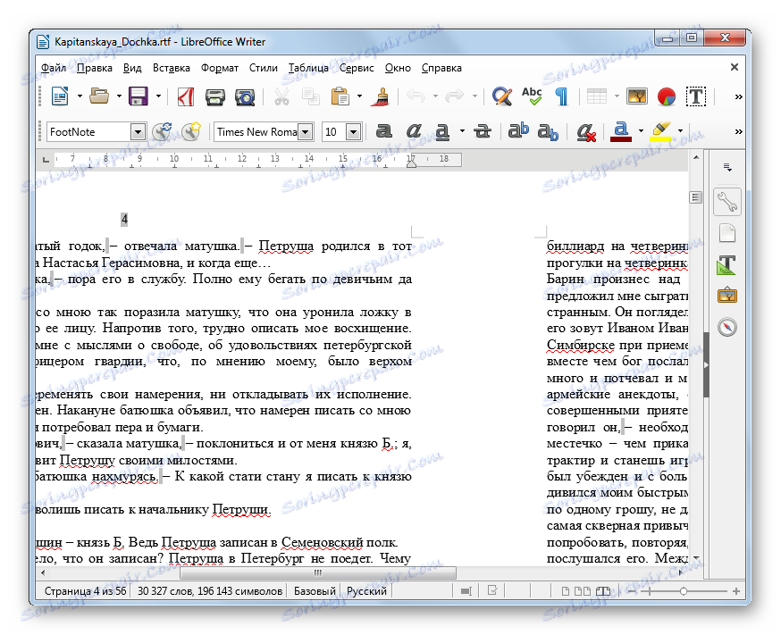The height and width of the screenshot is (635, 781).
Task: Open the font size 10 dropdown
Action: 352,132
